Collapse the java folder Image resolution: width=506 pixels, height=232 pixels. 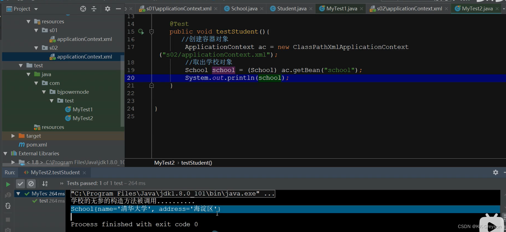(28, 74)
